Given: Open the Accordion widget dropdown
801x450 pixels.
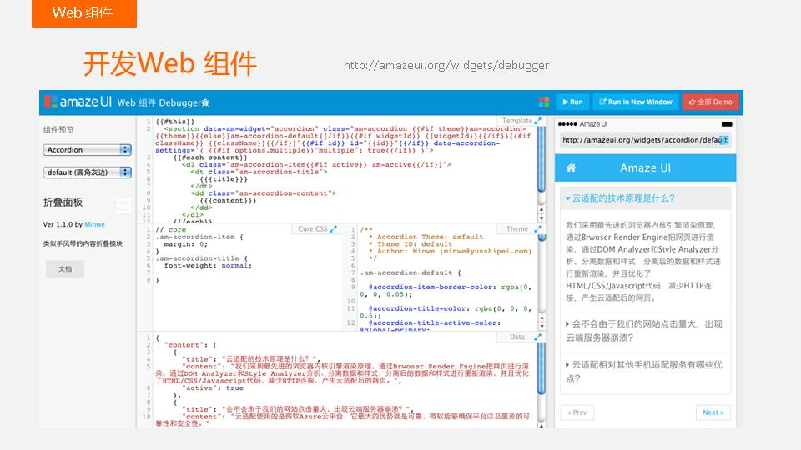Looking at the screenshot, I should 88,150.
